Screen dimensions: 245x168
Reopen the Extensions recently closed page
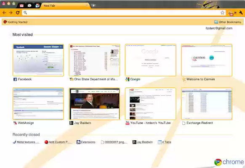(x=86, y=142)
